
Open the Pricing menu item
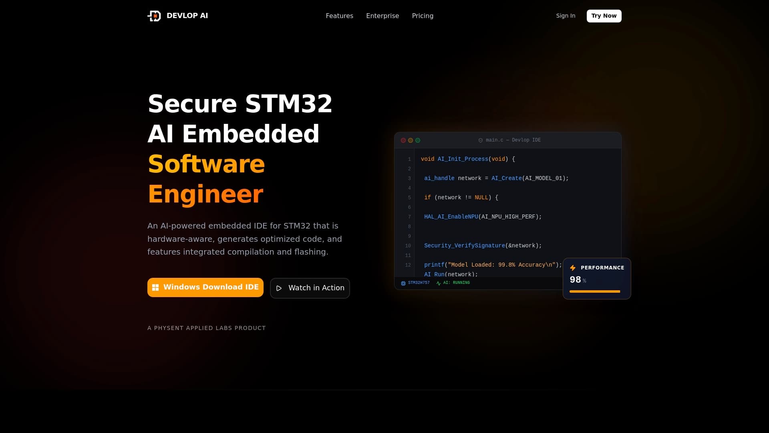[x=422, y=16]
